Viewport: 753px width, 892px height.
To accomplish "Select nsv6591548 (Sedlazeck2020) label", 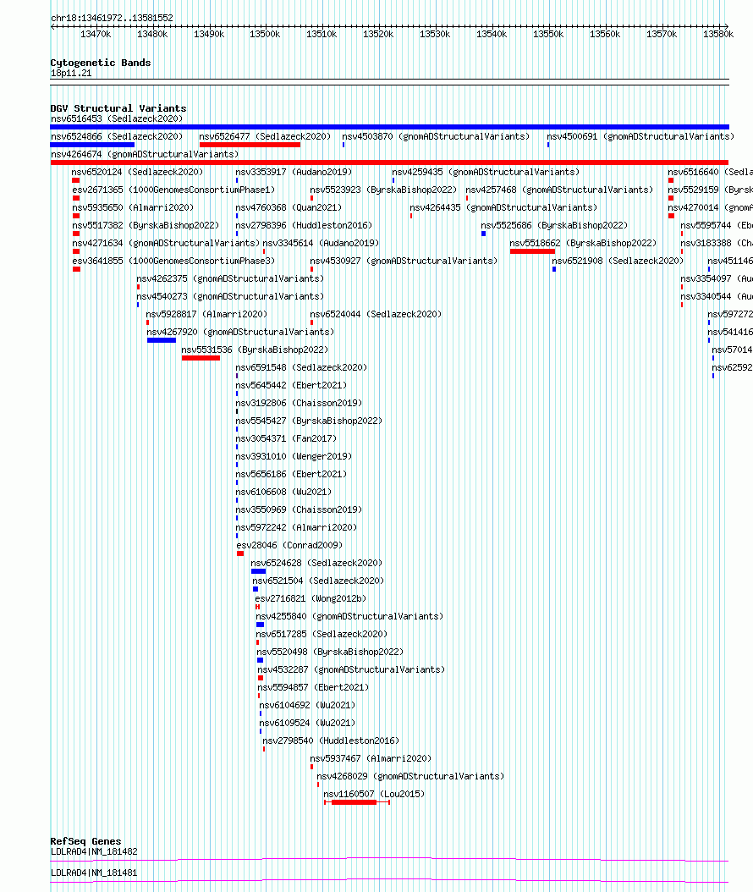I will pyautogui.click(x=301, y=367).
